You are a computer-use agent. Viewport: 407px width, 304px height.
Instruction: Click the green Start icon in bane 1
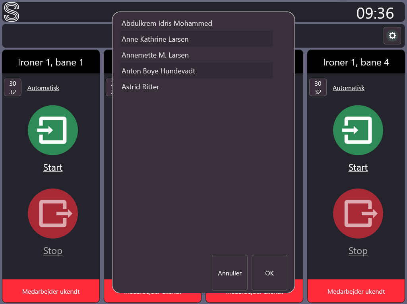point(53,130)
